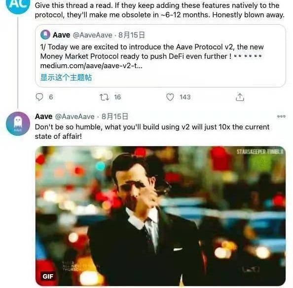View the 143 likes count
The width and height of the screenshot is (293, 288).
[x=185, y=97]
